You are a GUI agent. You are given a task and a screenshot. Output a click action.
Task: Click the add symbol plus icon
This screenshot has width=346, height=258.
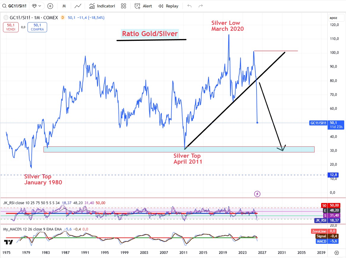tap(50, 6)
